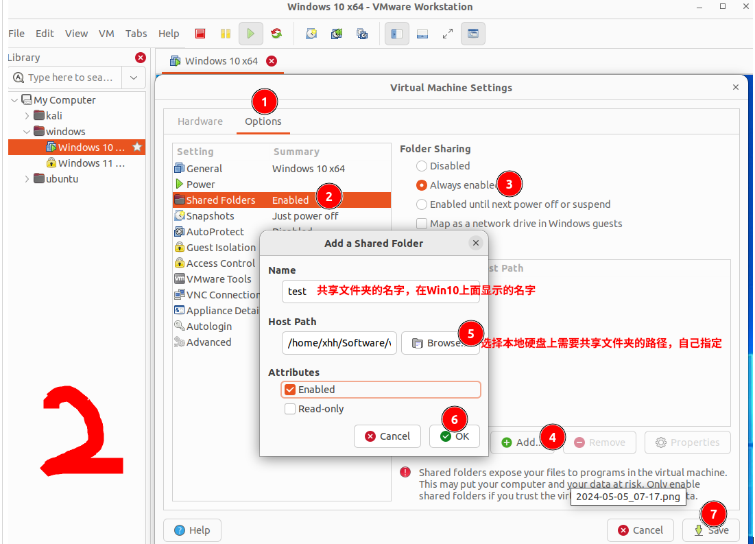Viewport: 755px width, 544px height.
Task: Select the Guest Isolation setting row
Action: point(216,248)
